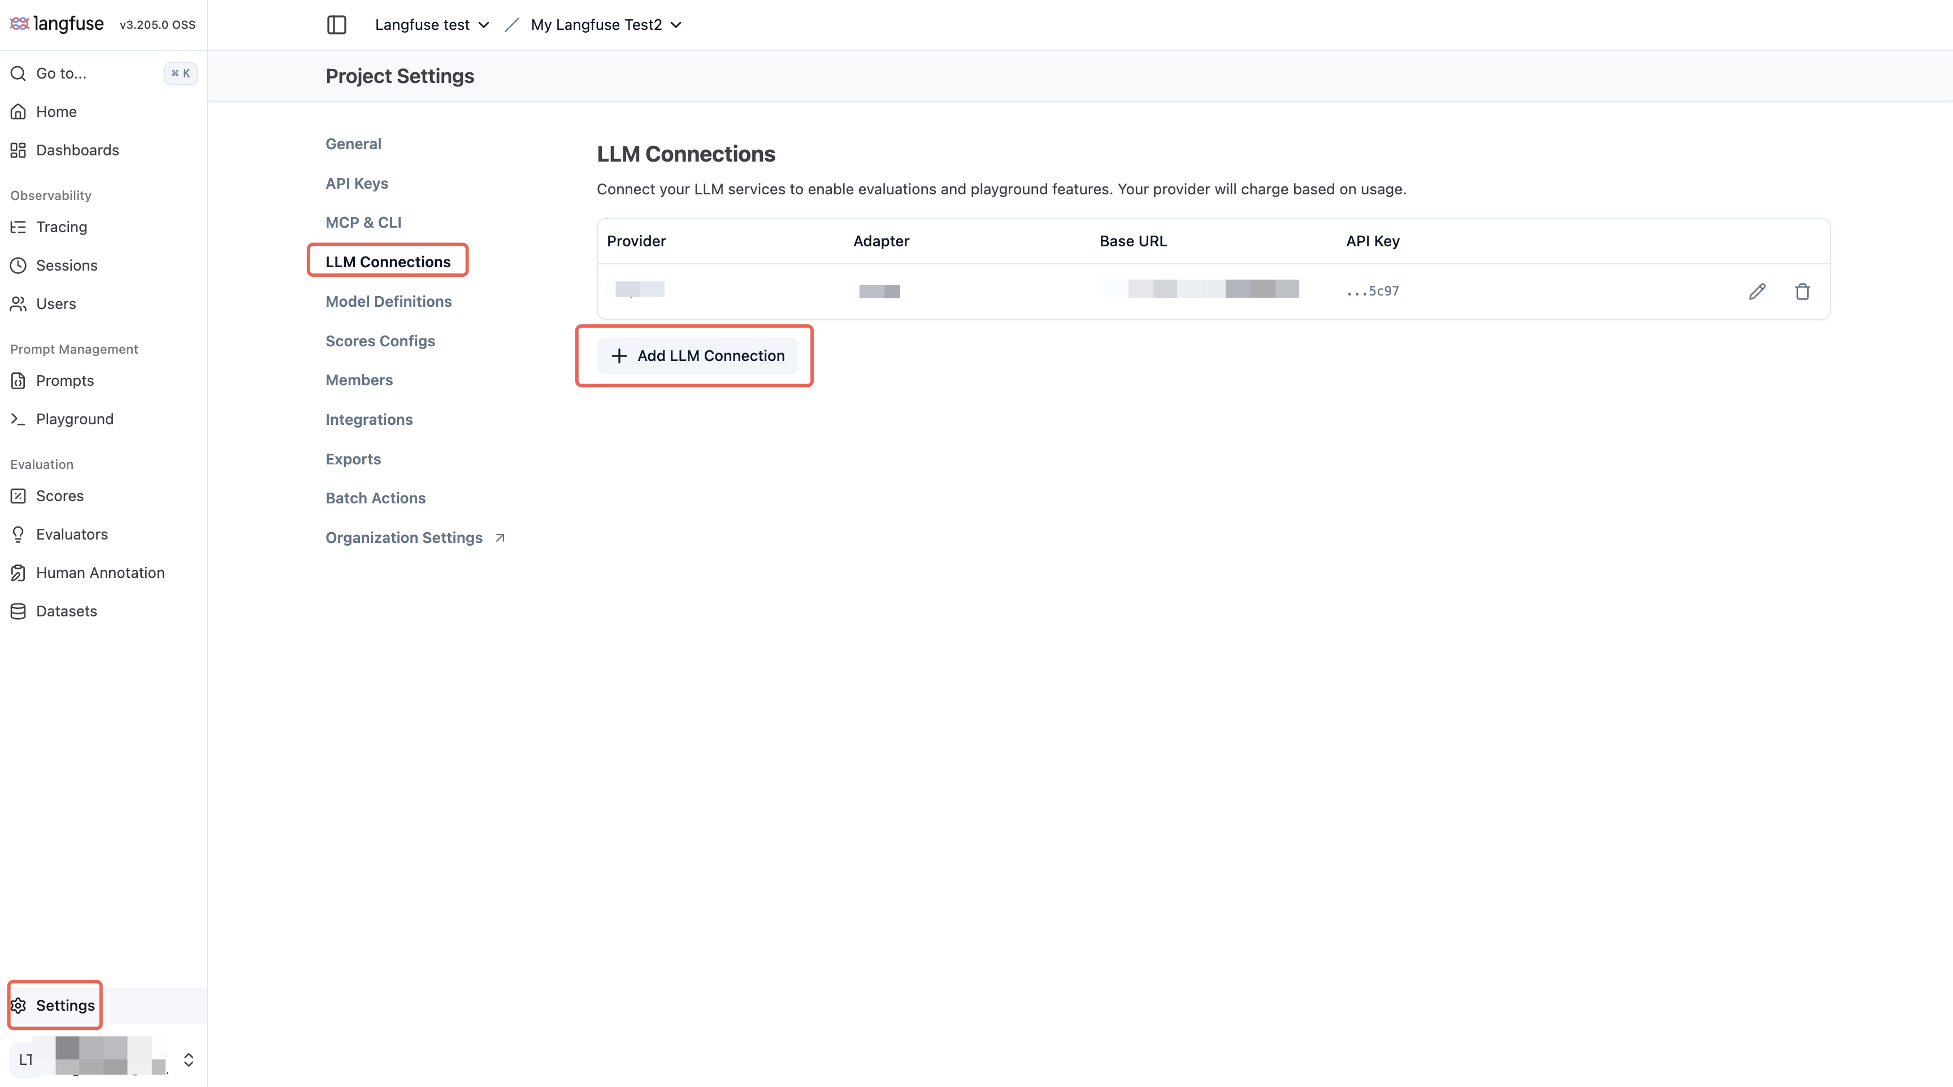Open Sessions from the sidebar
The height and width of the screenshot is (1087, 1953).
click(x=103, y=266)
